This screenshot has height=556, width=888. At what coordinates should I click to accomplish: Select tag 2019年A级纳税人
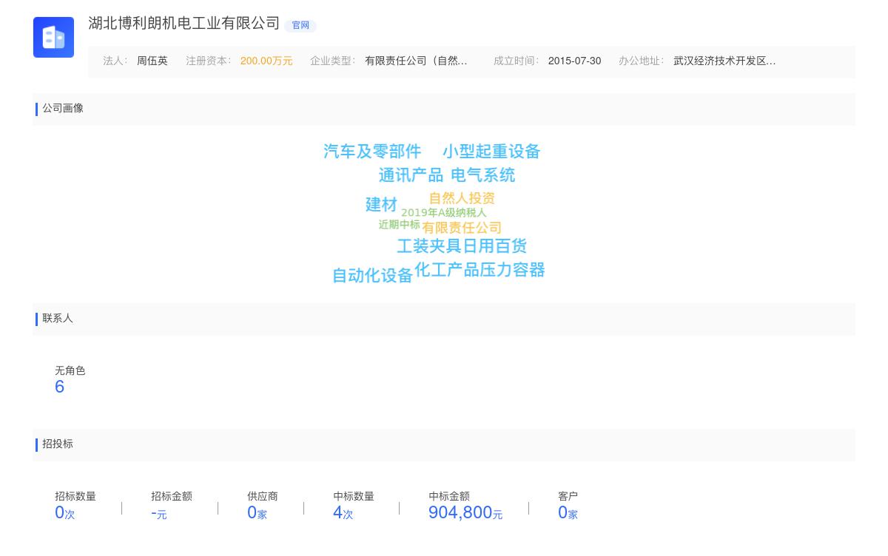444,213
